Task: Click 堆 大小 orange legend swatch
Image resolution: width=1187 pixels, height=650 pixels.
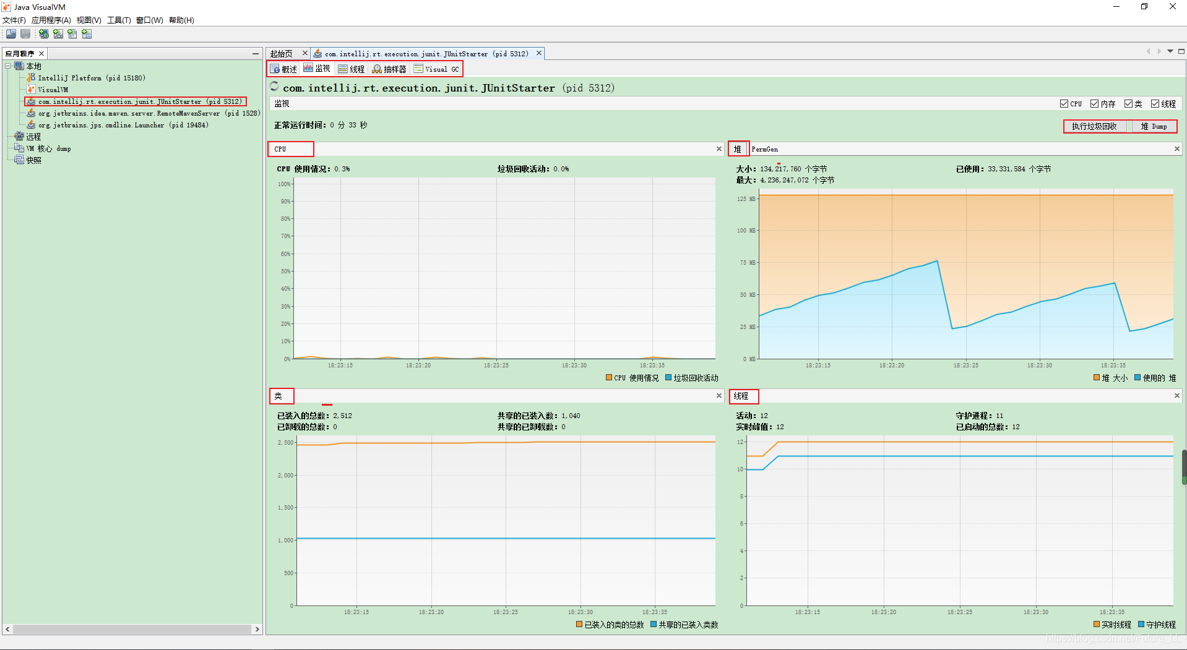Action: pos(1097,378)
